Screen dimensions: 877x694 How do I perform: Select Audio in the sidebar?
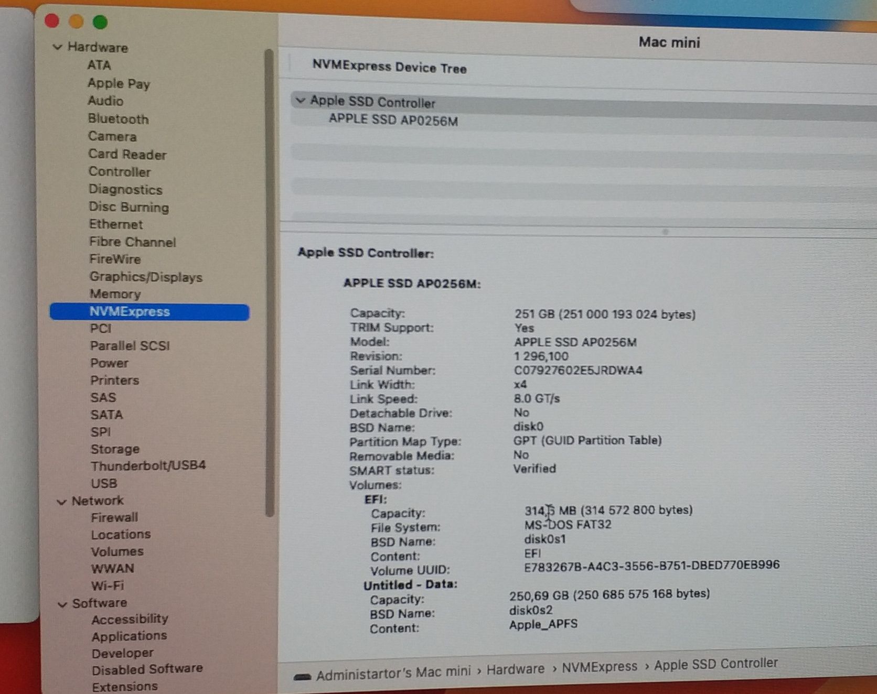tap(105, 101)
